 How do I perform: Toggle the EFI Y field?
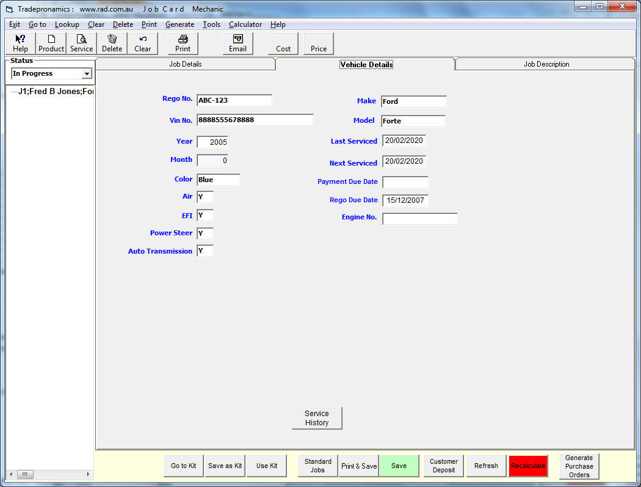pyautogui.click(x=205, y=215)
